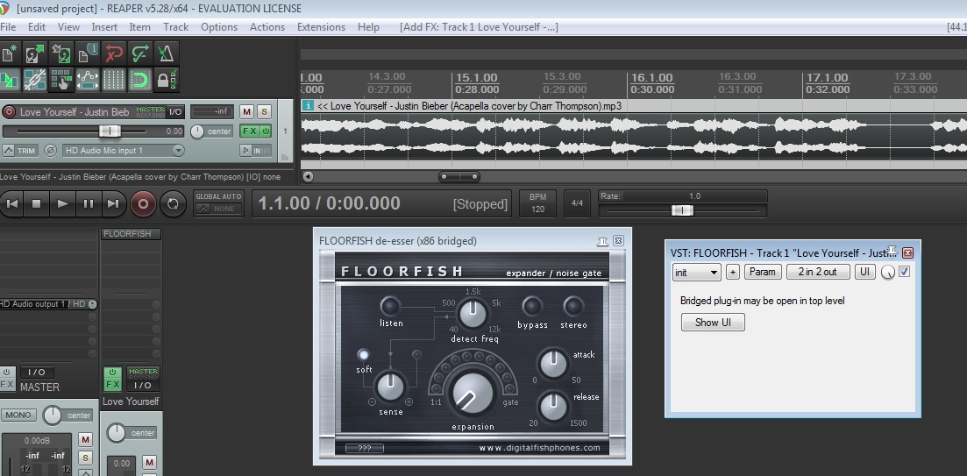Toggle the padlock locking toolbar icon
967x476 pixels.
pos(166,80)
